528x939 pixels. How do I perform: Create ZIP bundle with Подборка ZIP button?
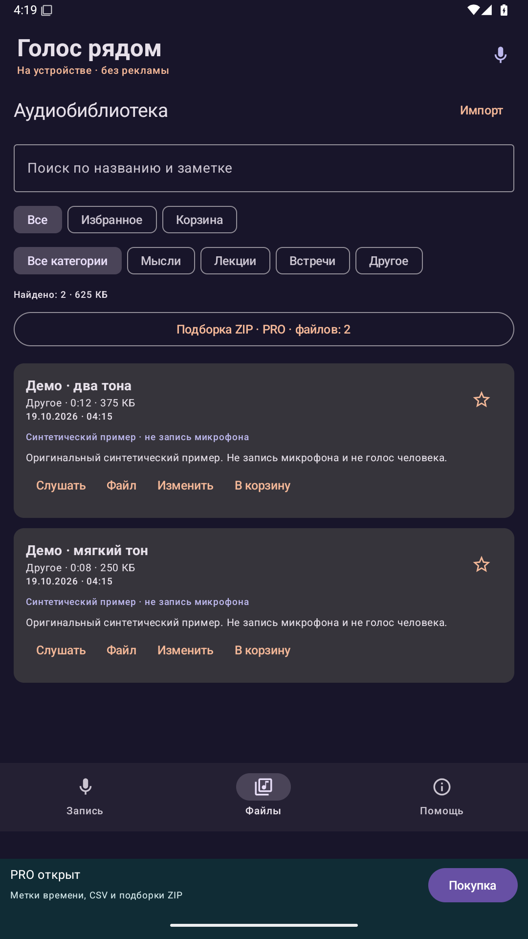pos(264,329)
